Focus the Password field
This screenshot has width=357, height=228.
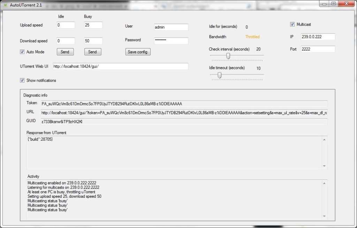point(171,40)
